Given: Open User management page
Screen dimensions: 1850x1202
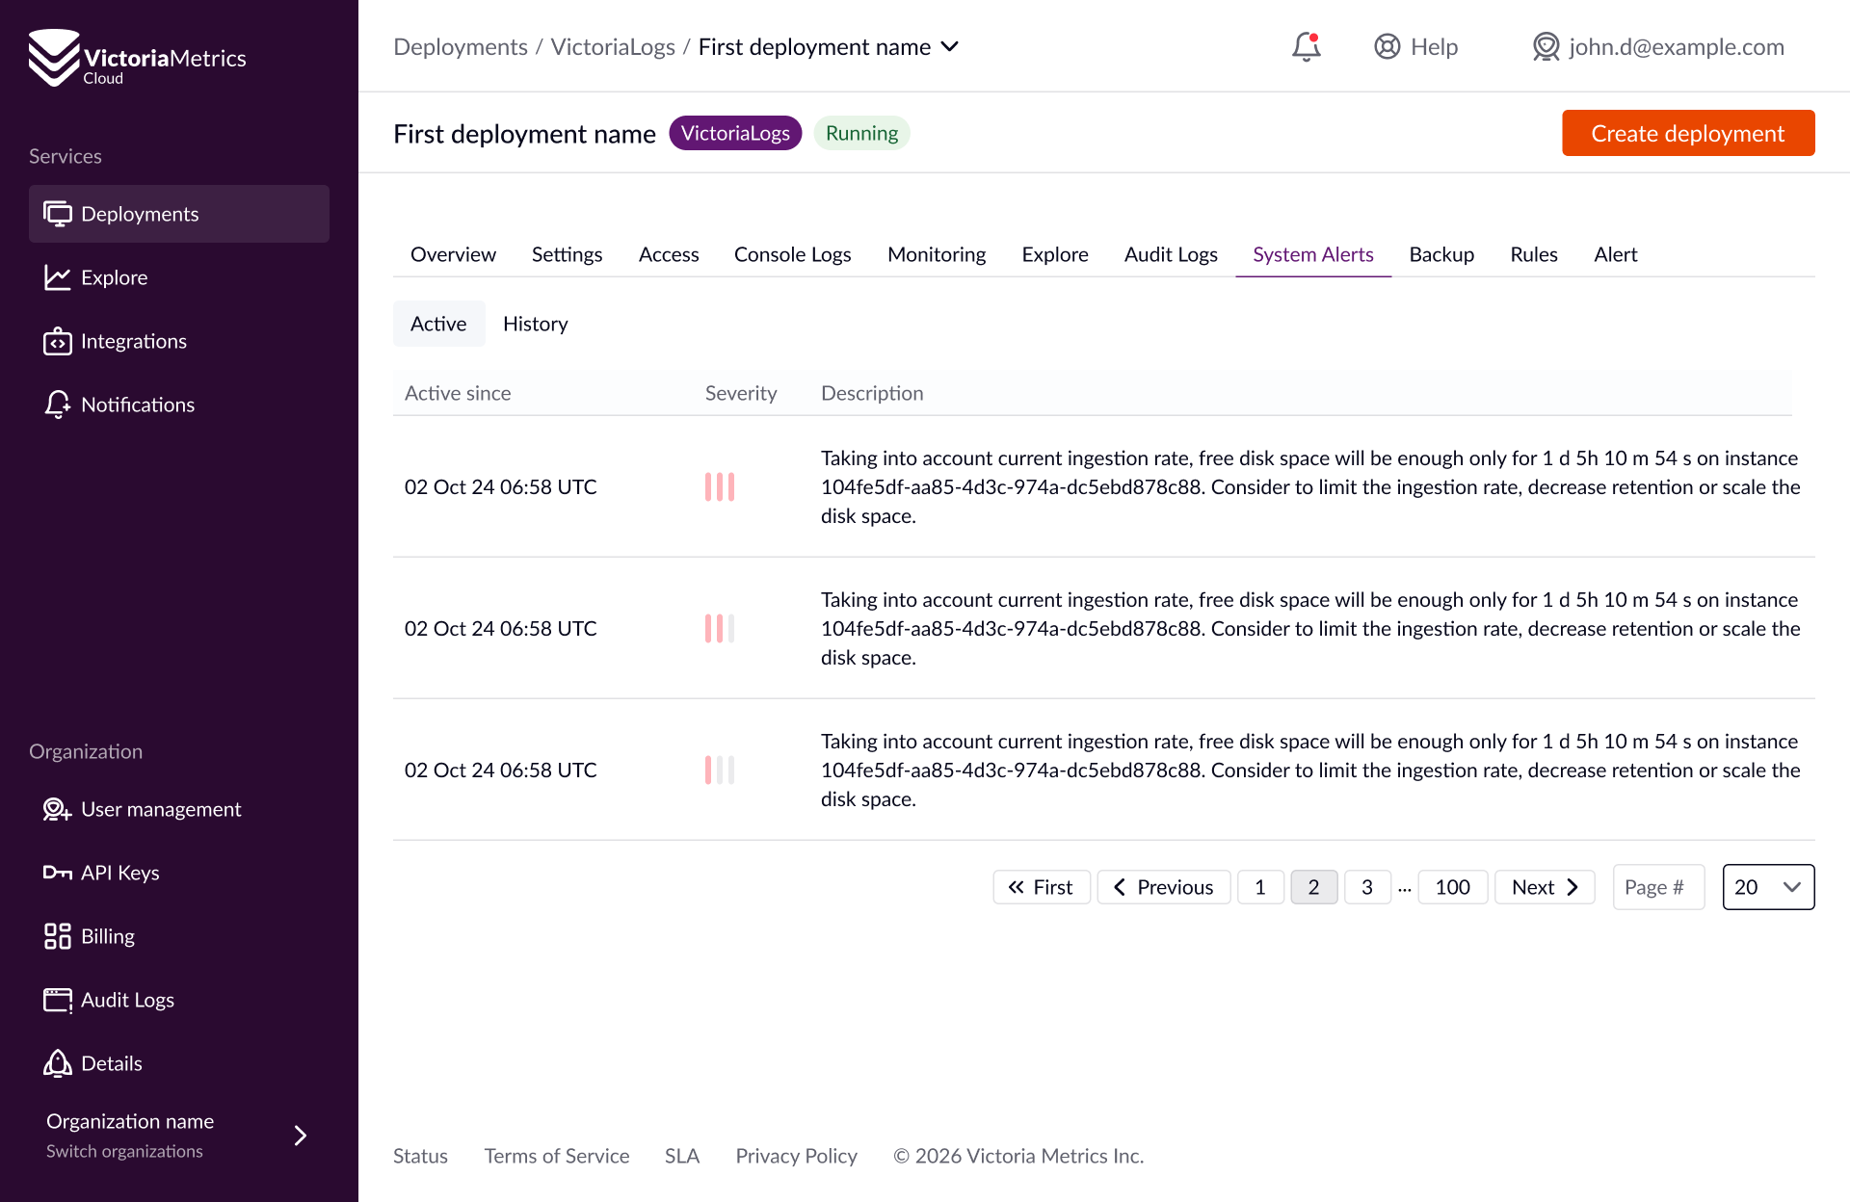Looking at the screenshot, I should pyautogui.click(x=160, y=809).
